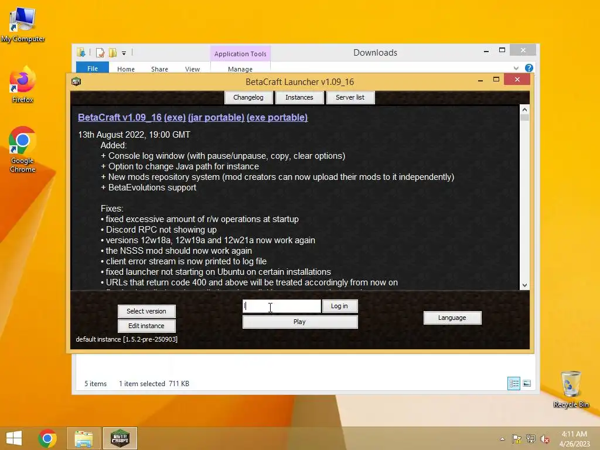Open the taskbar clock and date
Viewport: 600px width, 450px height.
pyautogui.click(x=574, y=439)
